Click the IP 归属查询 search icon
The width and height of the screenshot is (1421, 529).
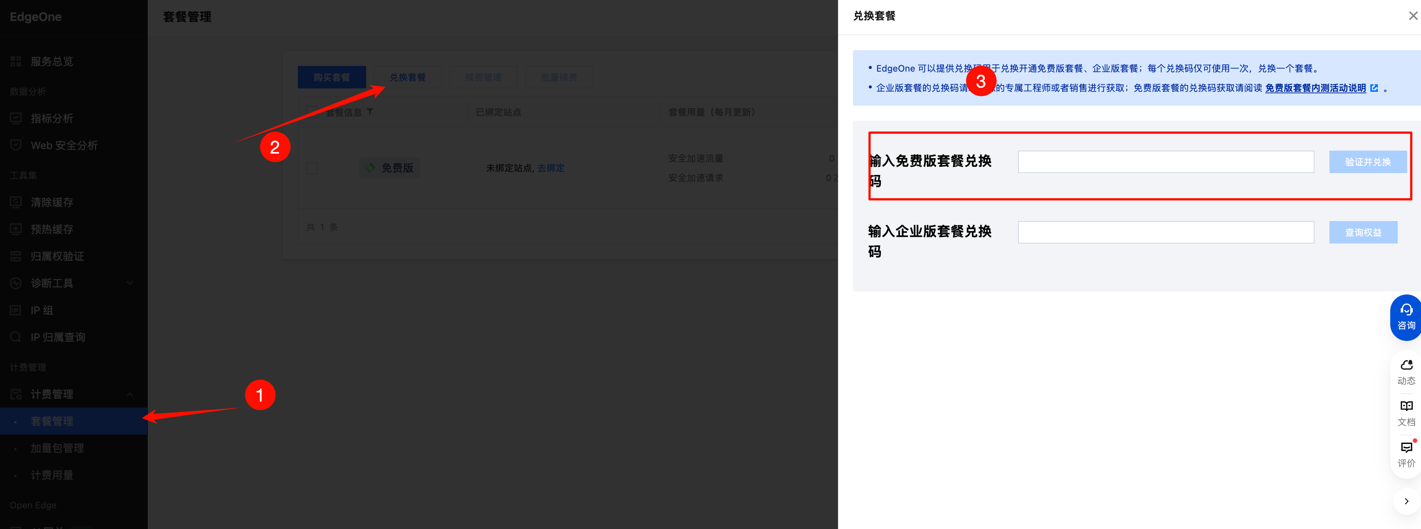click(15, 337)
